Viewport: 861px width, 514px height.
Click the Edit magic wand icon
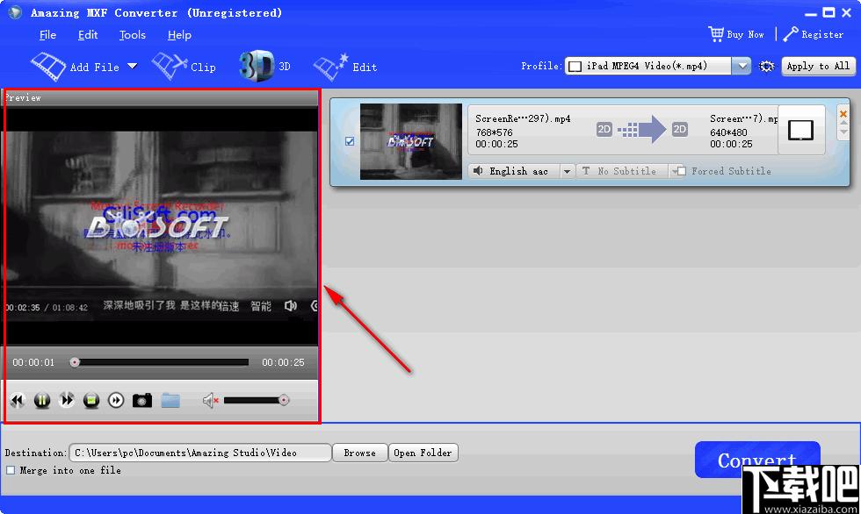coord(330,67)
